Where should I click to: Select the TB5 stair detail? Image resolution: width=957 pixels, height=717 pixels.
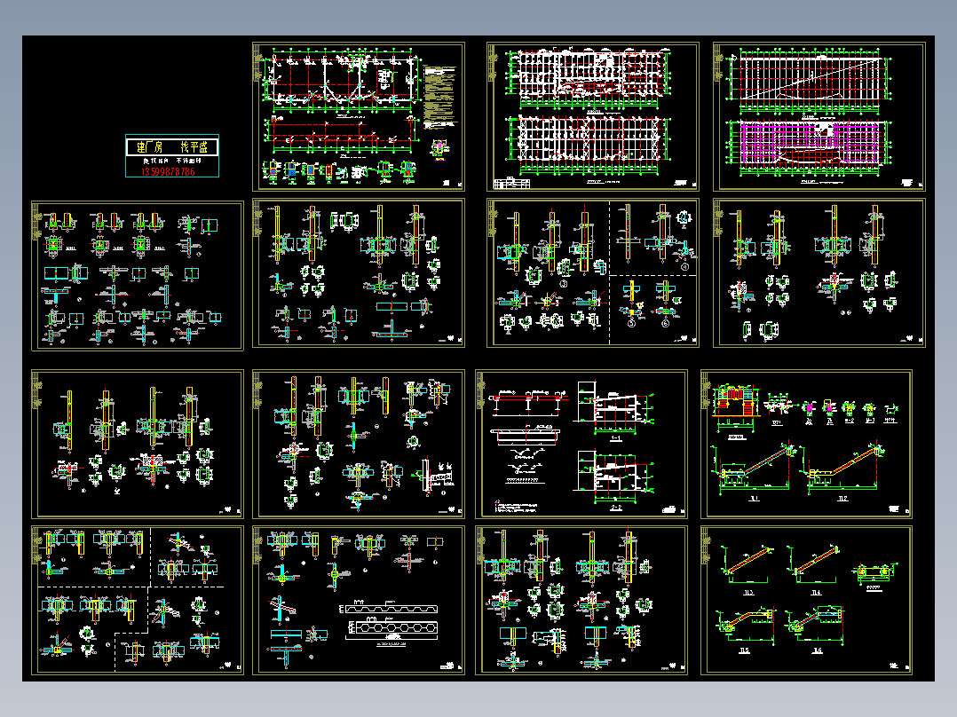point(746,628)
